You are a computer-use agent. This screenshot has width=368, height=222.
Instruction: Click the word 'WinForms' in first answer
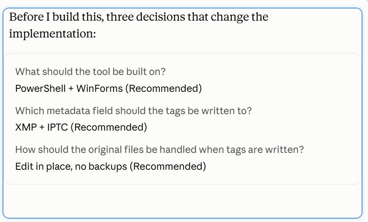[x=100, y=88]
